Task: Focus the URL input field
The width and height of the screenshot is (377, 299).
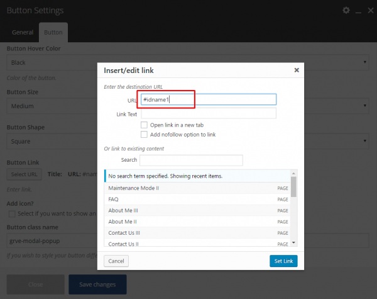Action: [207, 99]
